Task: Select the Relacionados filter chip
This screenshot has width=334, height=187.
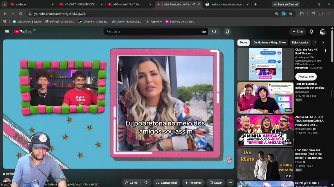Action: coord(300,43)
